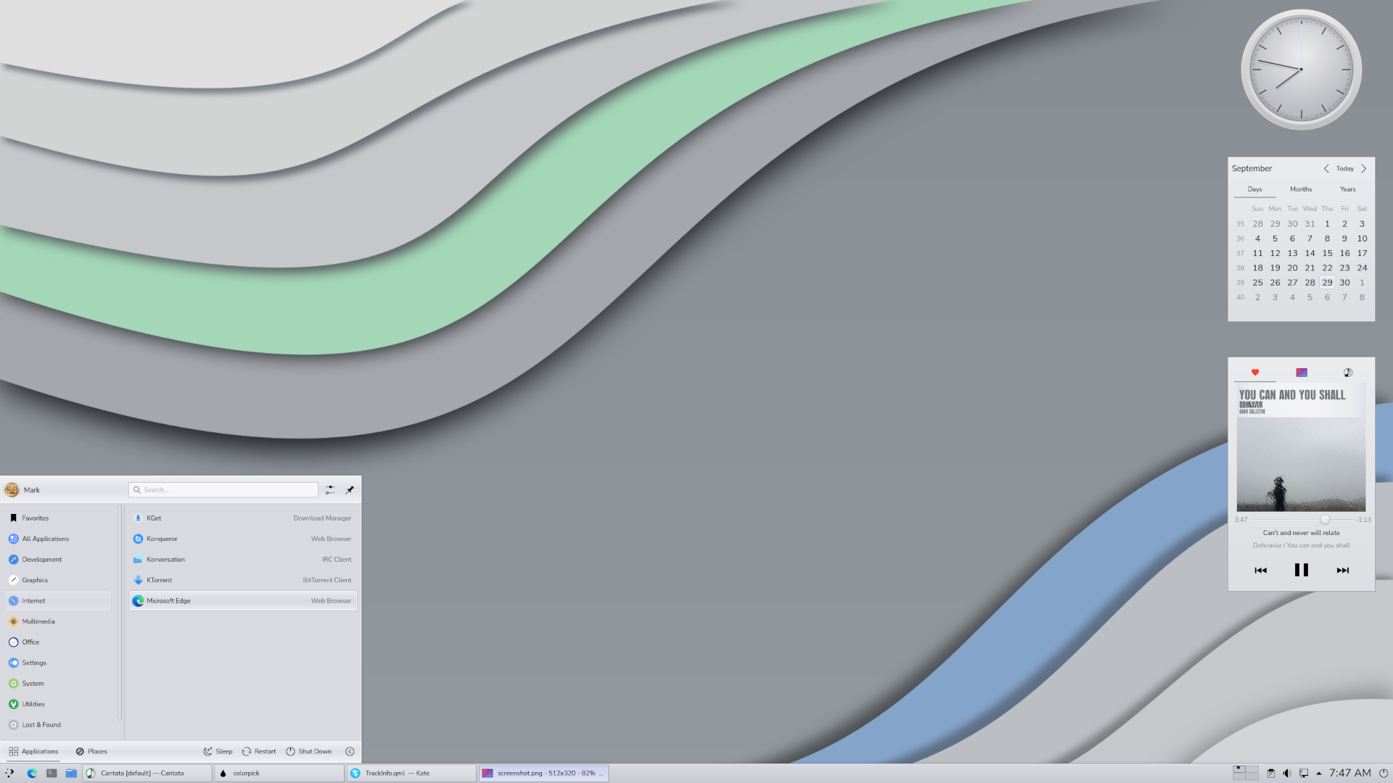Favorite the track via the heart icon
Viewport: 1393px width, 783px height.
tap(1255, 372)
